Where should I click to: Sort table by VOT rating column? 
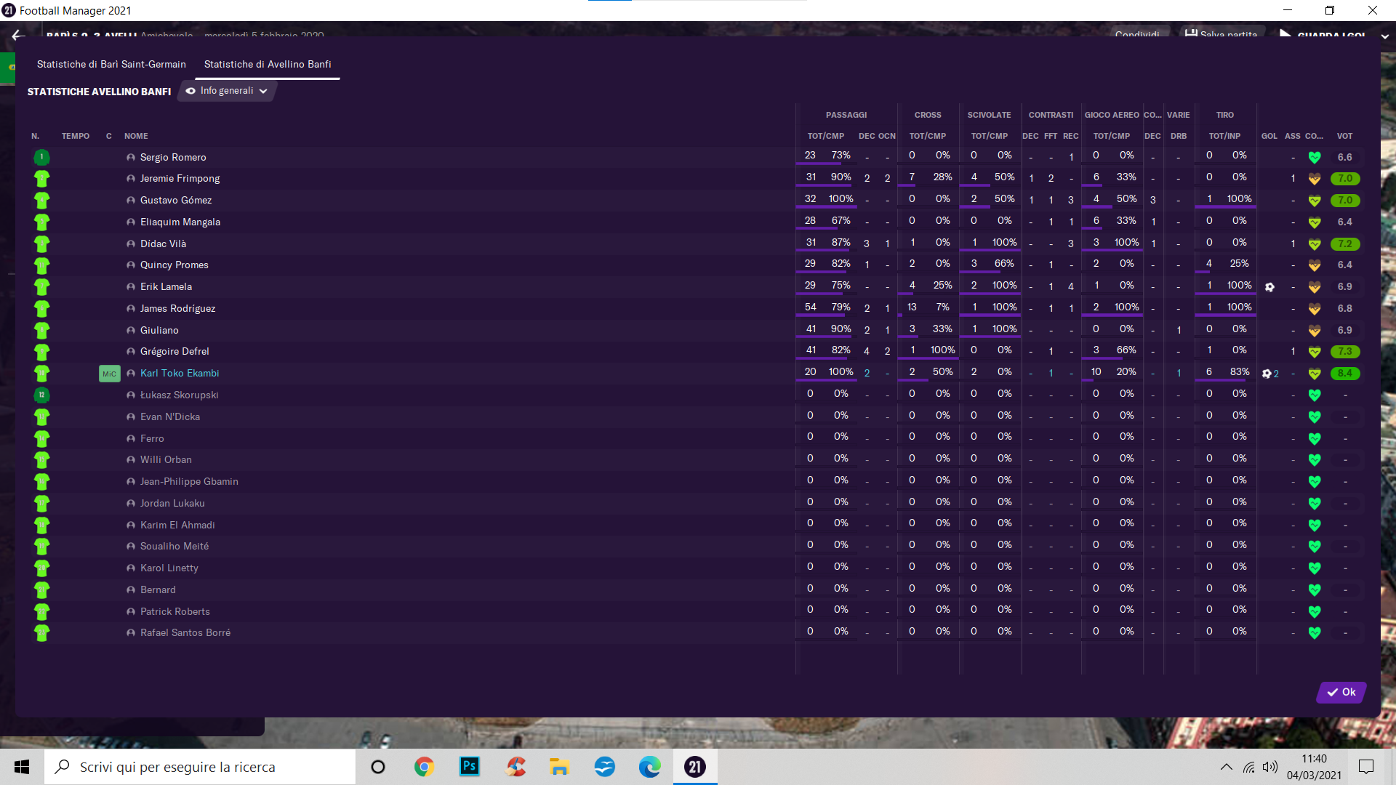pos(1344,136)
